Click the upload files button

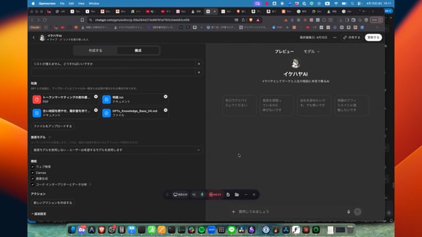[x=53, y=126]
